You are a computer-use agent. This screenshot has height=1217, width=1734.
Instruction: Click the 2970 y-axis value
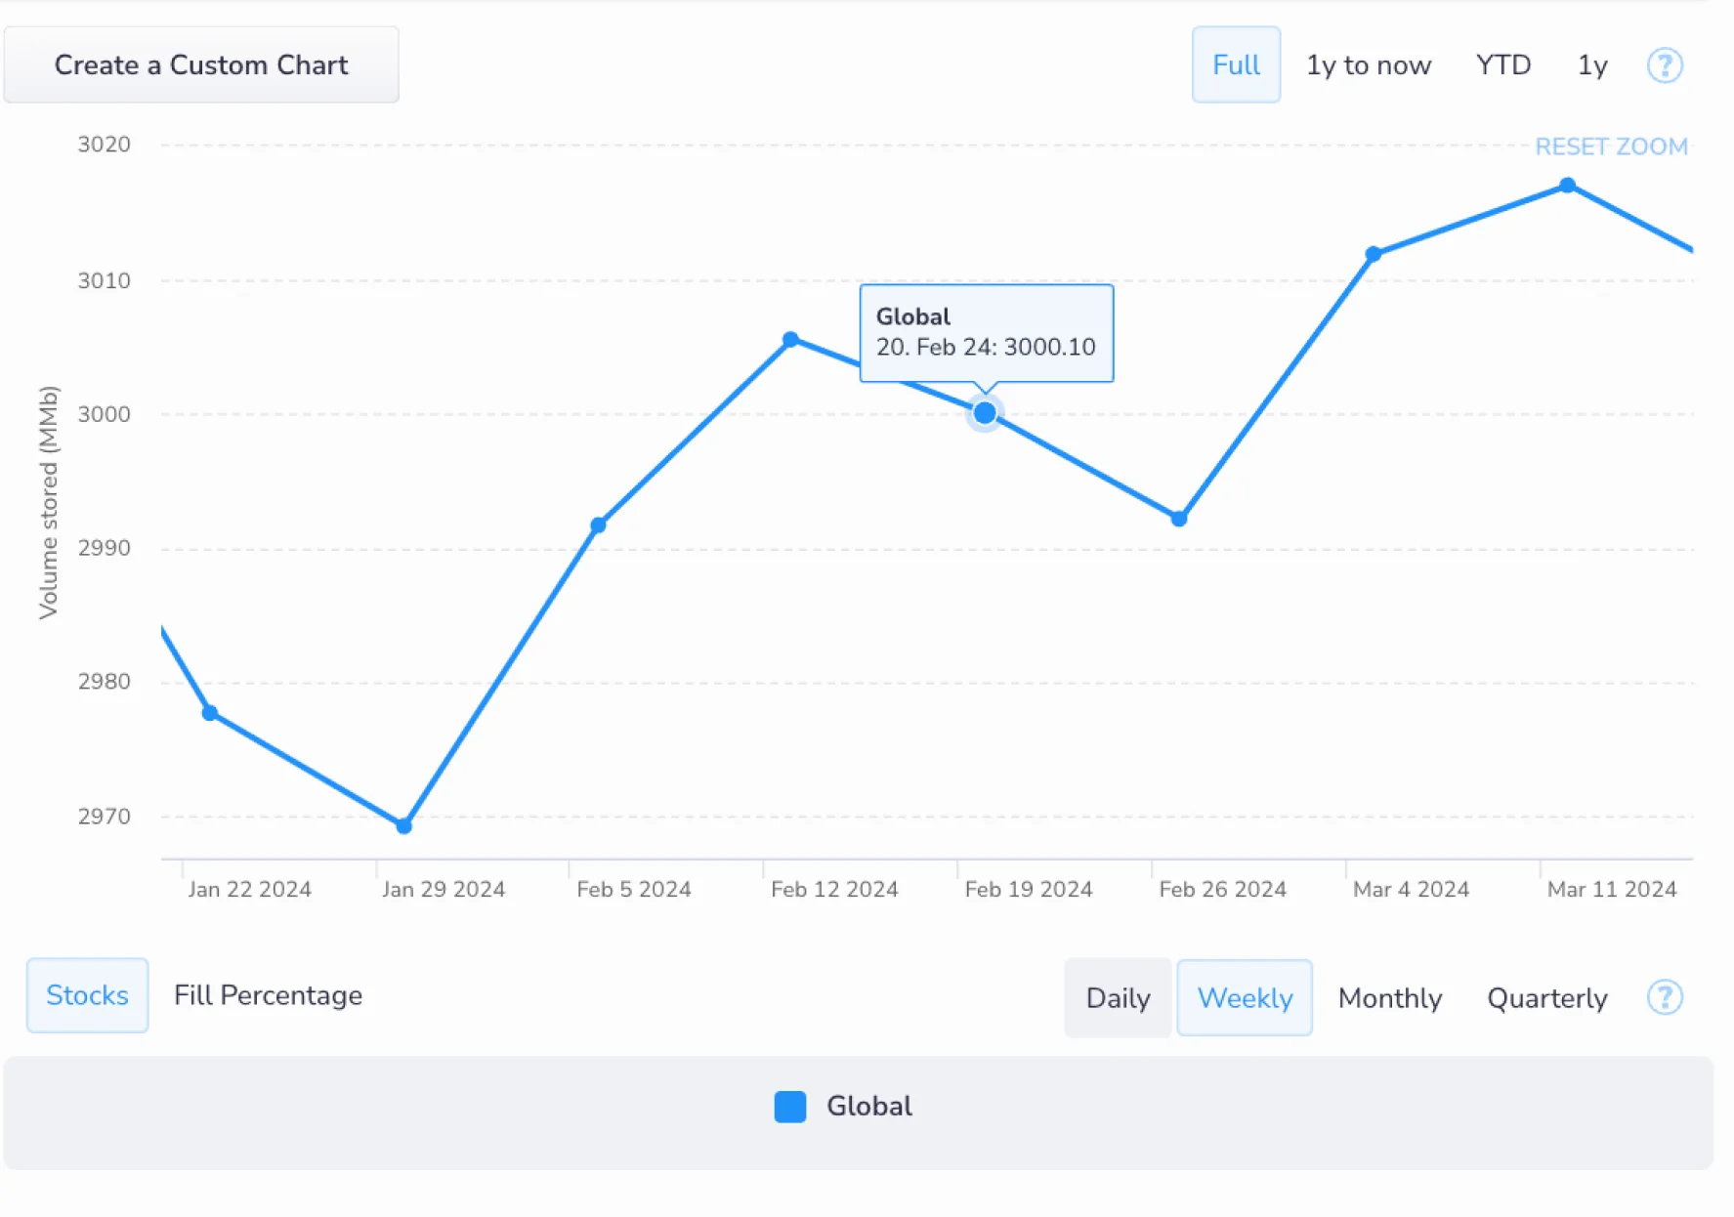105,817
